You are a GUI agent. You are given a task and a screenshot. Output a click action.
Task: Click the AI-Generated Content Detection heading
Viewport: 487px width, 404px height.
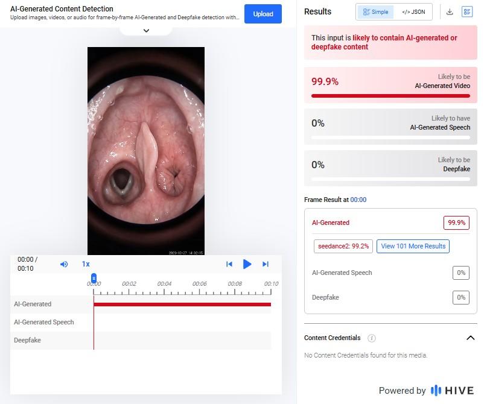pos(62,8)
